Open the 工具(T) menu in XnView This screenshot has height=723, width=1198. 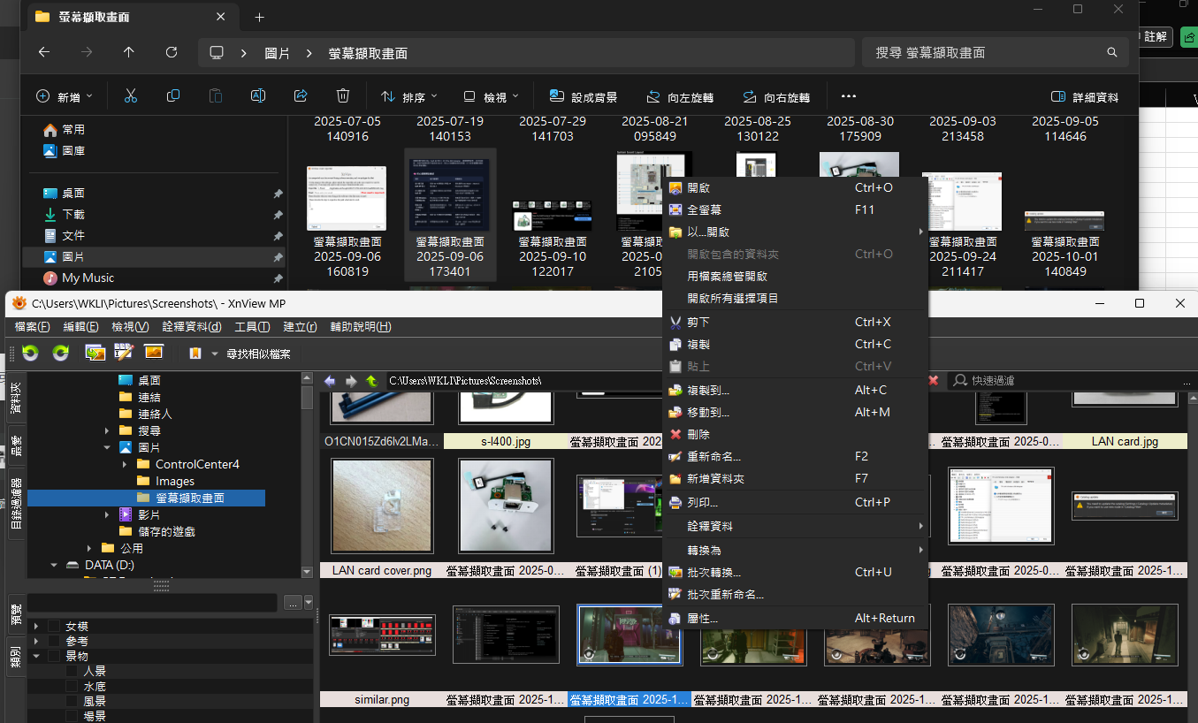click(x=252, y=326)
